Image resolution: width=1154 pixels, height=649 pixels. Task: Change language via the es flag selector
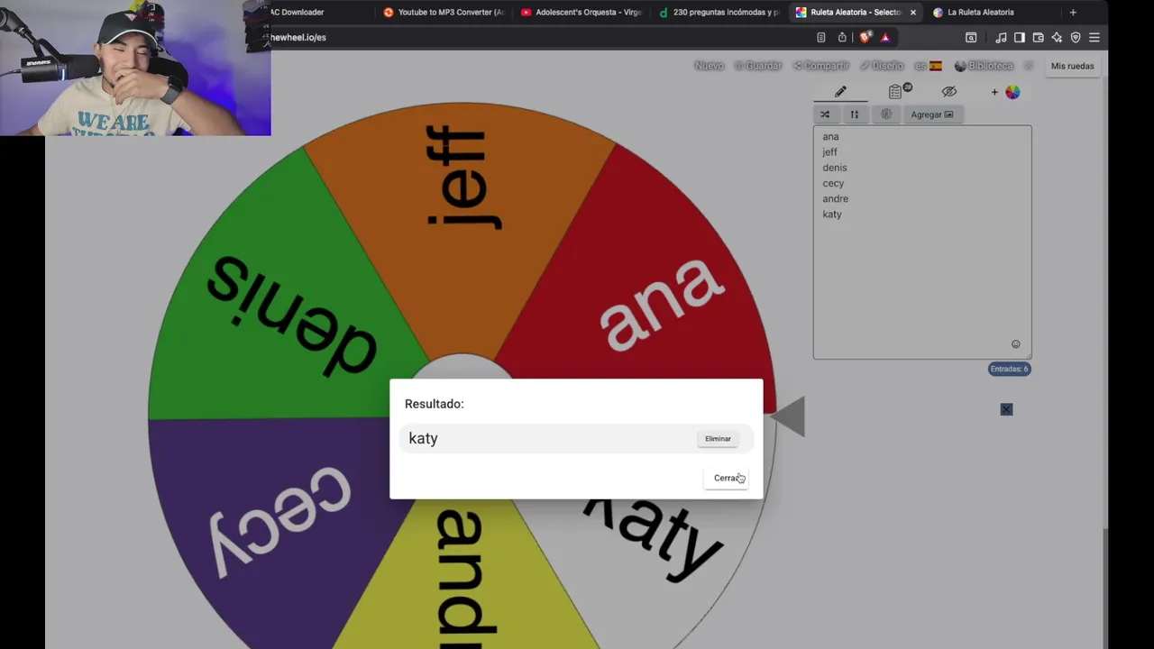click(928, 66)
